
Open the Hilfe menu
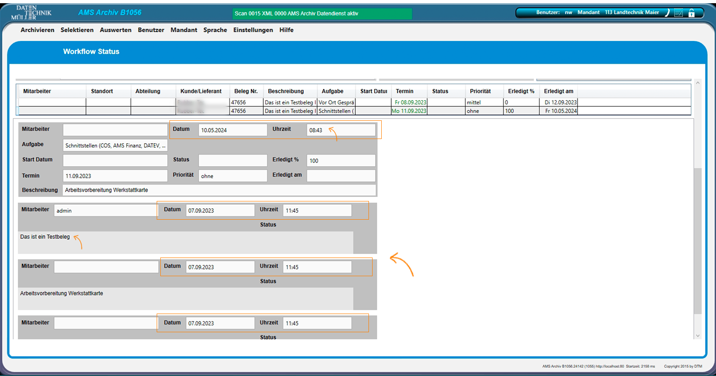coord(286,30)
